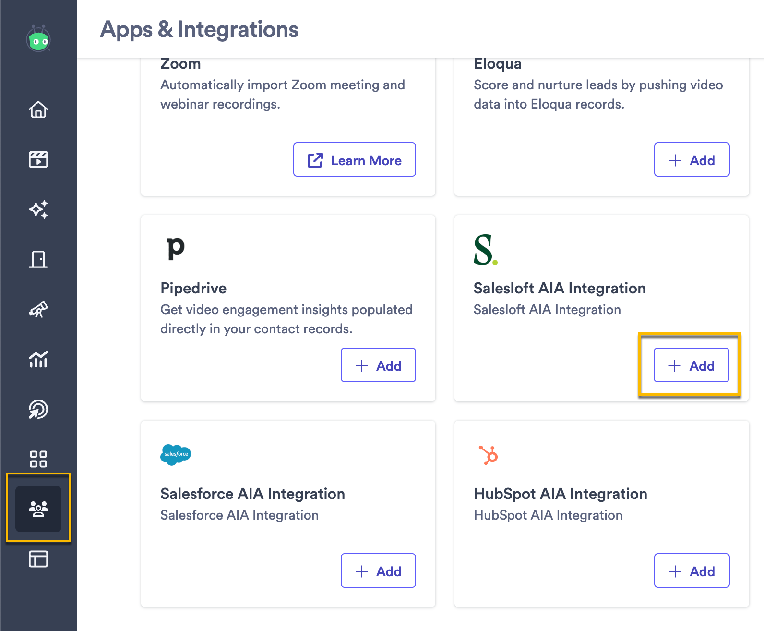Add the Salesloft AIA Integration
764x631 pixels.
tap(692, 365)
